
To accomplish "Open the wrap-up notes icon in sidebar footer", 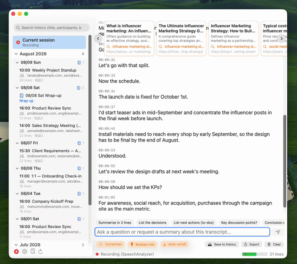I will coord(33,251).
